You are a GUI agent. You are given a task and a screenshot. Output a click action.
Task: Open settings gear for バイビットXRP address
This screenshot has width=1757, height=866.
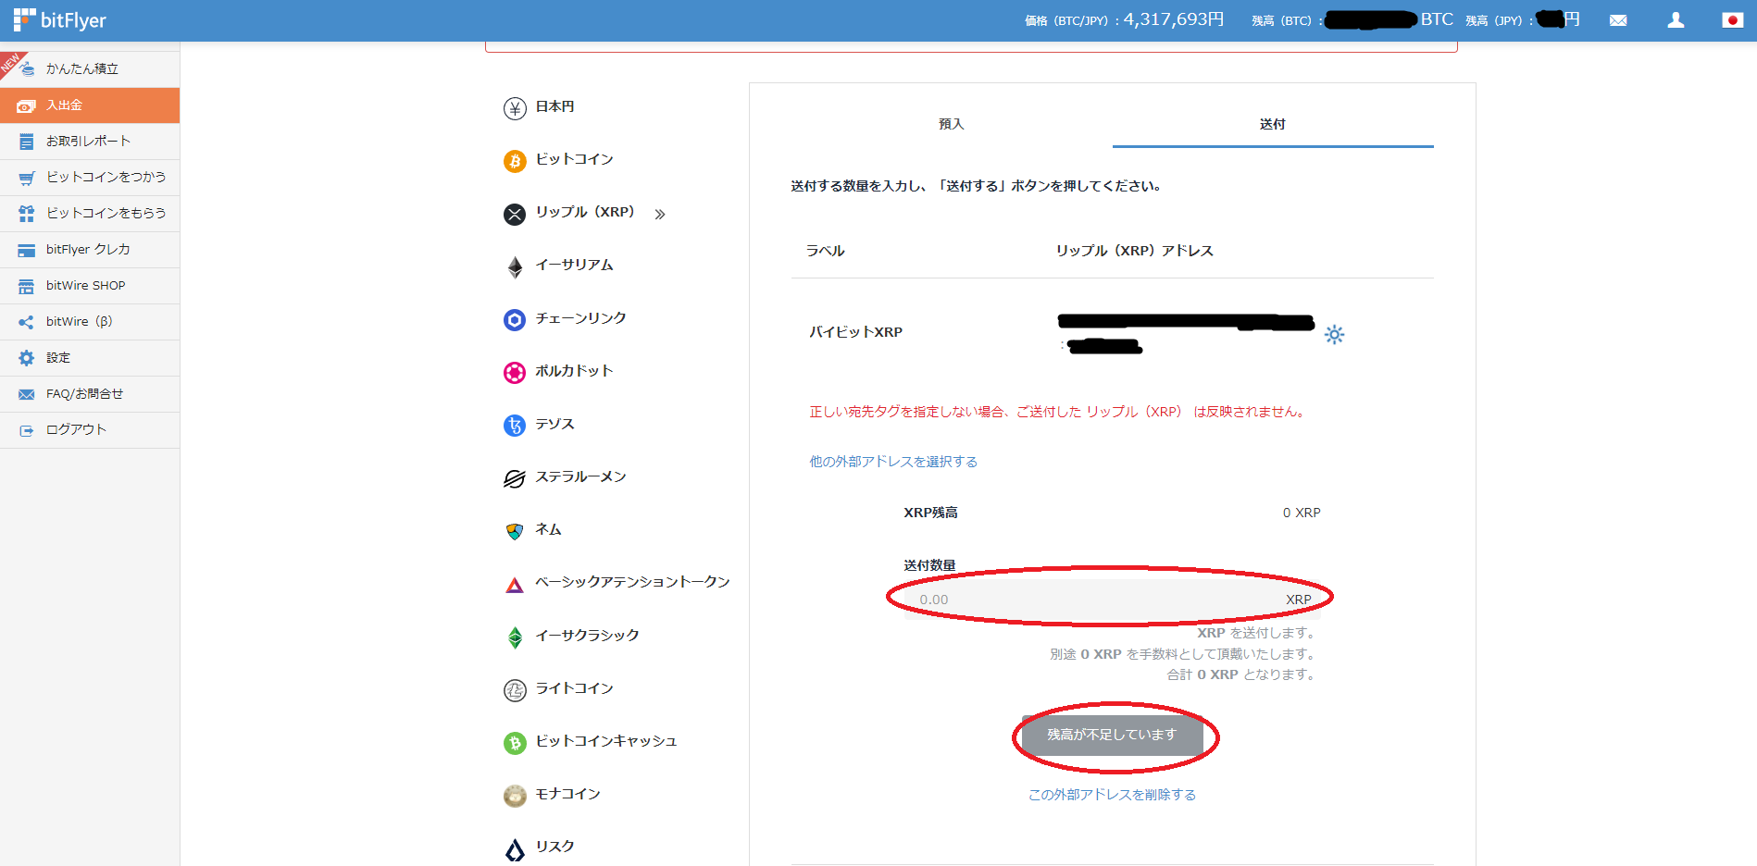[1334, 334]
